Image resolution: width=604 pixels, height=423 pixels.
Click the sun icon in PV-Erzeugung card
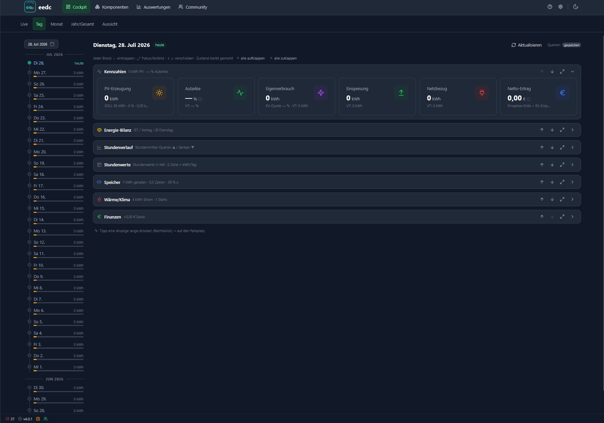coord(159,93)
